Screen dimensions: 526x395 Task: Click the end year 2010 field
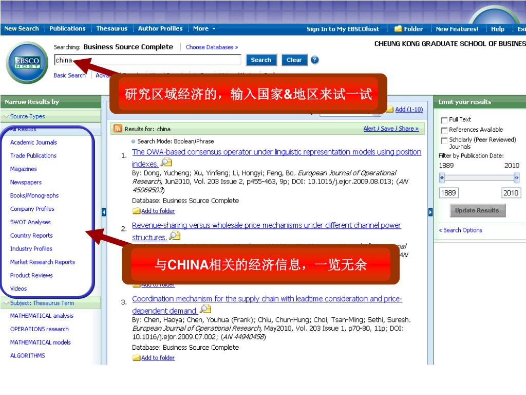(x=511, y=193)
